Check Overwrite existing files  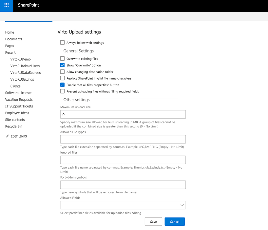pos(62,58)
